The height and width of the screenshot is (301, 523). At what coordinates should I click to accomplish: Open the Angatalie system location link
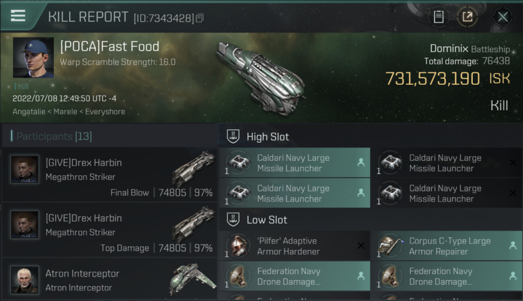click(x=29, y=112)
